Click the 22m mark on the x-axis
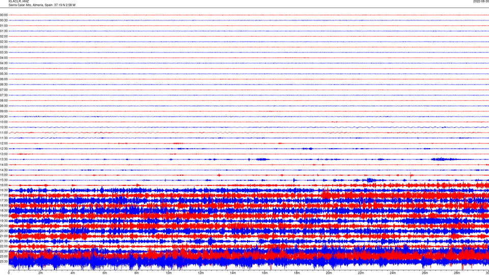This screenshot has height=275, width=489. pyautogui.click(x=361, y=273)
